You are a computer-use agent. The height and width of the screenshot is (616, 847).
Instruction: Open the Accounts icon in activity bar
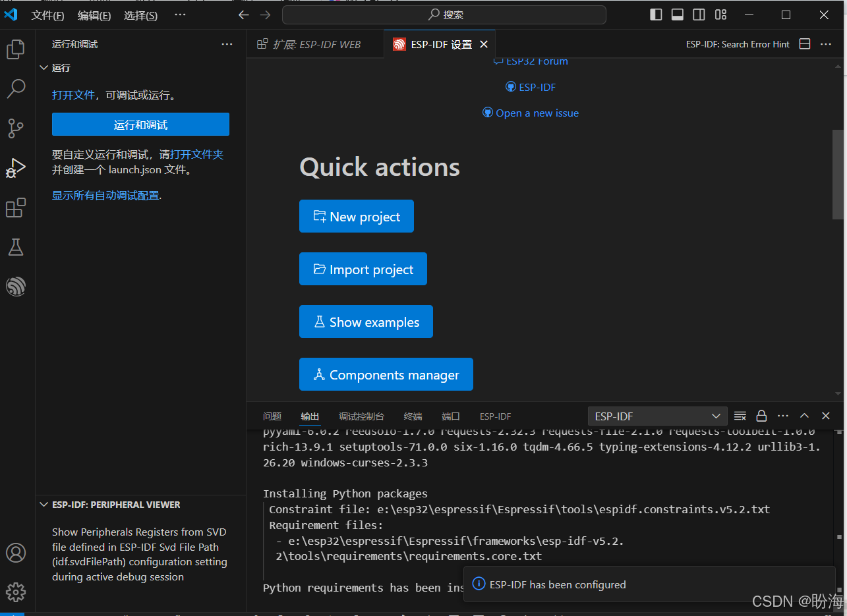click(16, 553)
